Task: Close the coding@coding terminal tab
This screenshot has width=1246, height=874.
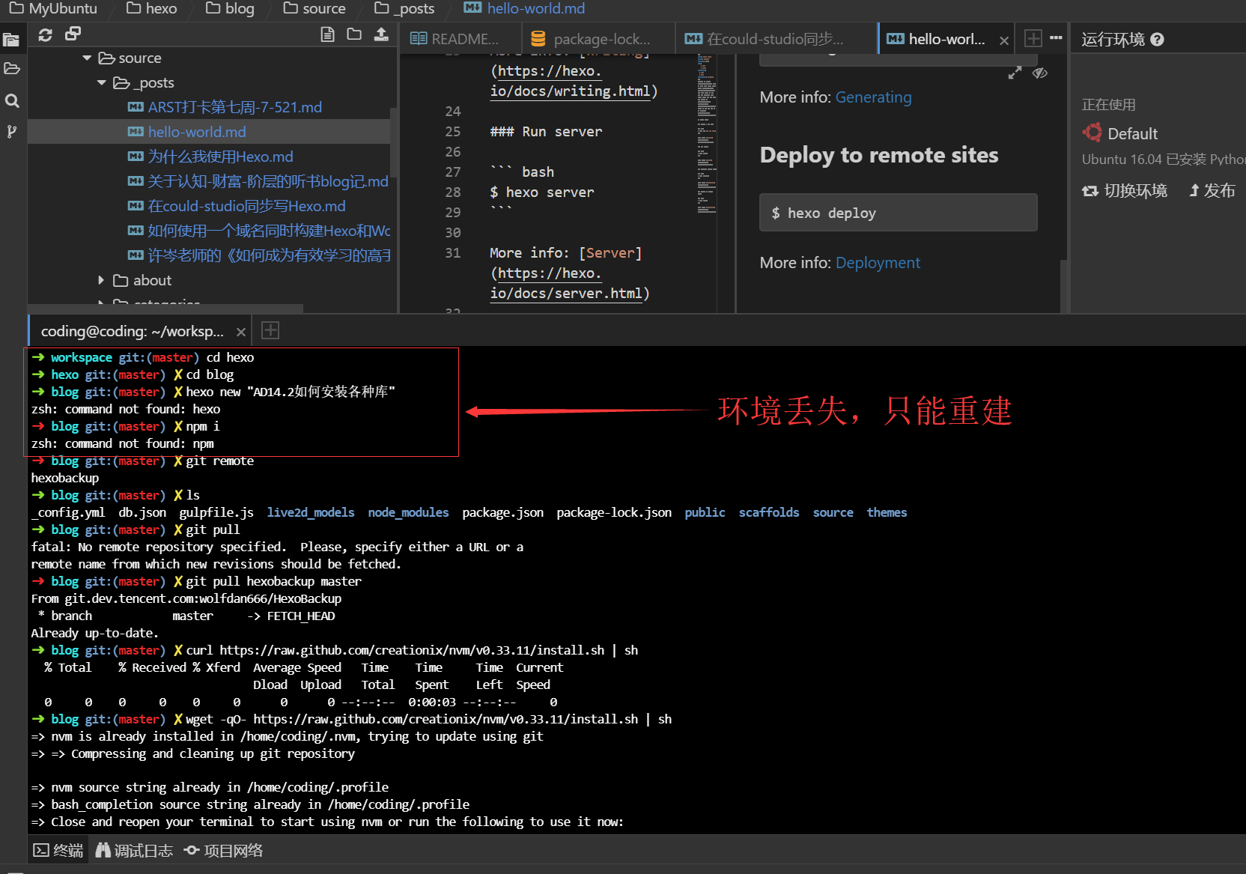Action: click(241, 332)
